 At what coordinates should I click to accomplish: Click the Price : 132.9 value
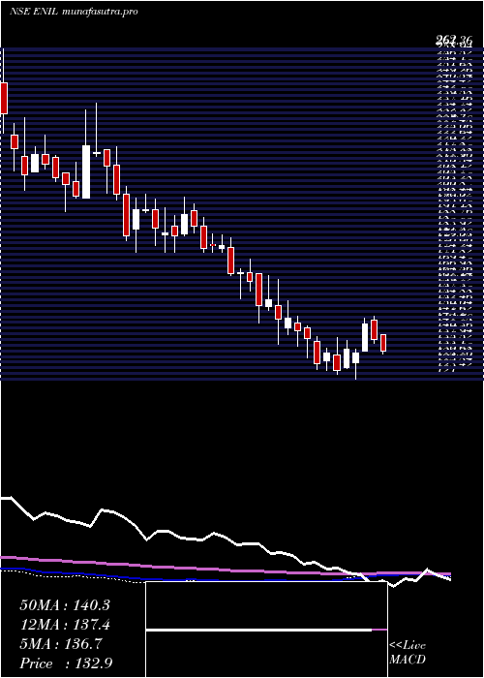66,663
